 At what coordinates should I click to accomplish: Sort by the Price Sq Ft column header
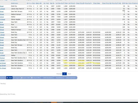tap(88, 3)
